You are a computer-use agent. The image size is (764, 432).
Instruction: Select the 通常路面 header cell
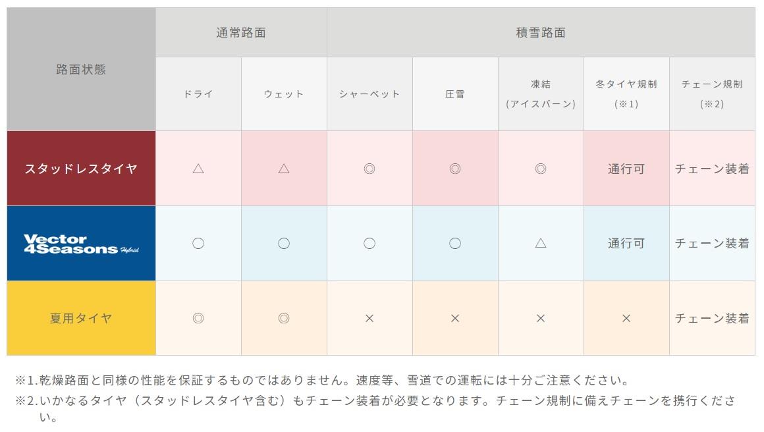(241, 33)
